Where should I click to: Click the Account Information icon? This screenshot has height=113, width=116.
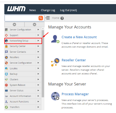(x=6, y=96)
